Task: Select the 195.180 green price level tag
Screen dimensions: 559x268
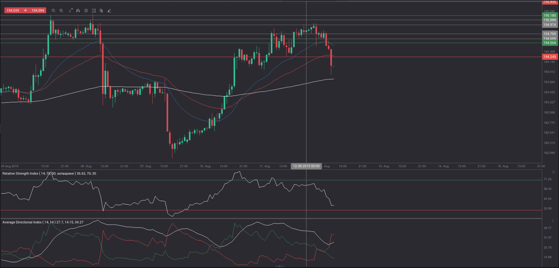Action: click(549, 15)
